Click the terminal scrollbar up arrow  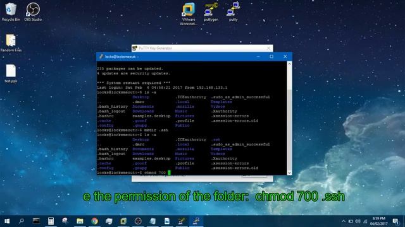point(290,64)
